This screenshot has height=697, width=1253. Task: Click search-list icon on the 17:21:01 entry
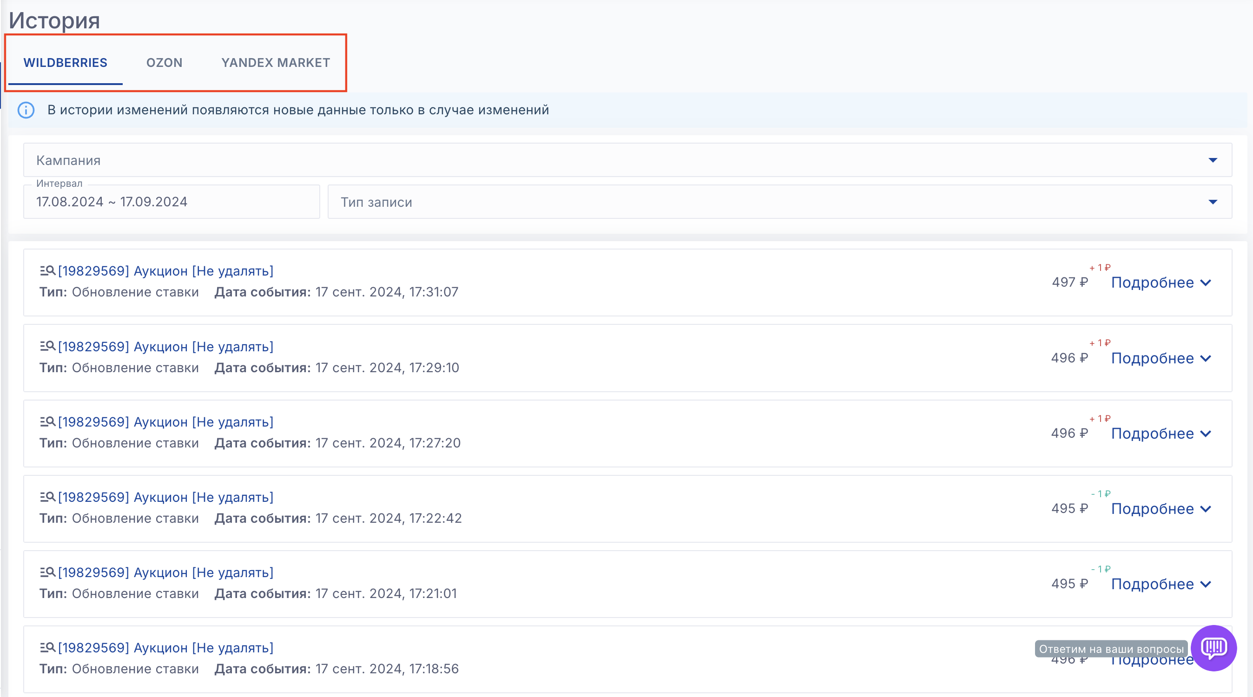tap(48, 572)
